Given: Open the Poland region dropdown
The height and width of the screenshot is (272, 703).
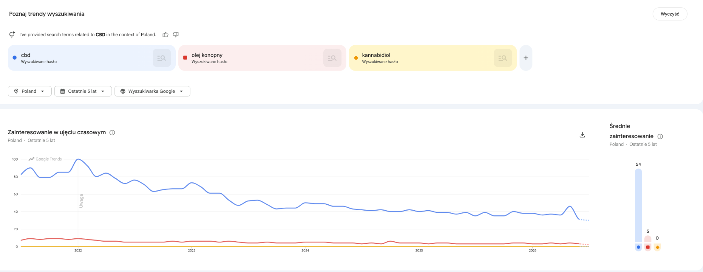Looking at the screenshot, I should click(29, 91).
